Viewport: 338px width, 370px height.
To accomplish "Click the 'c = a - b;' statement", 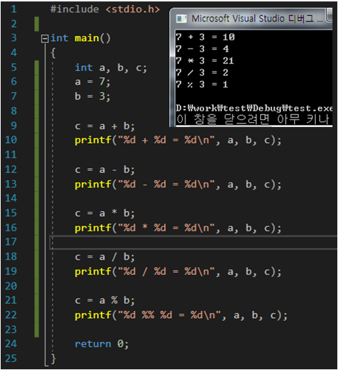I will point(105,170).
